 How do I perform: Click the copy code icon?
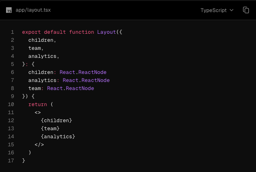pos(246,10)
